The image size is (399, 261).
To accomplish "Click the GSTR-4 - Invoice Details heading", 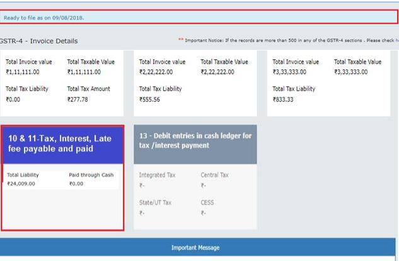I will (38, 41).
